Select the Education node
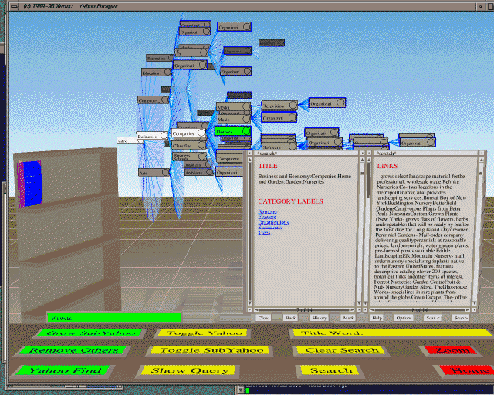The height and width of the screenshot is (395, 494). tap(156, 73)
